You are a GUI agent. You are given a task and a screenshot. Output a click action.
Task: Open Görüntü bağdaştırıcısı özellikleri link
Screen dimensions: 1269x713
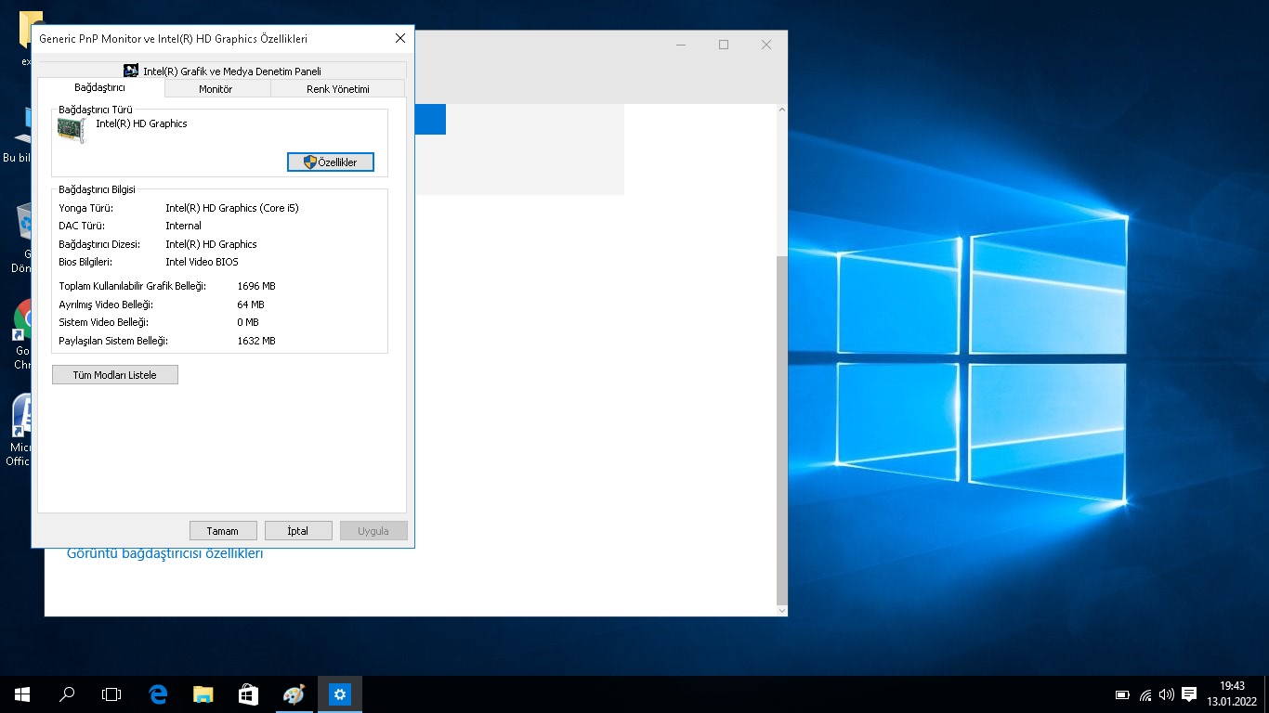click(x=165, y=553)
